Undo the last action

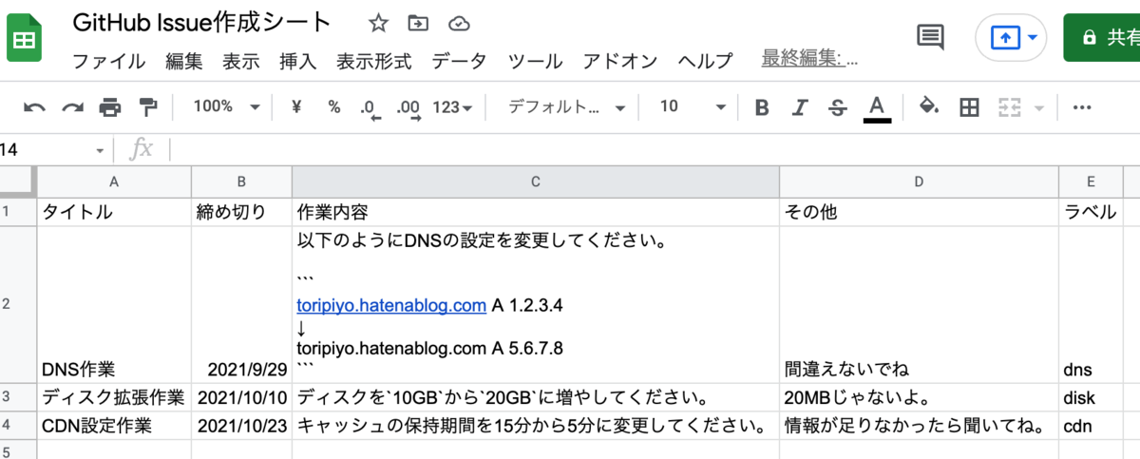[34, 107]
